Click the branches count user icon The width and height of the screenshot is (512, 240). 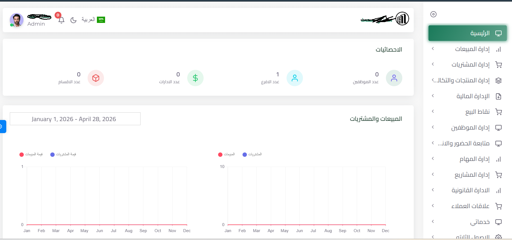click(x=294, y=78)
